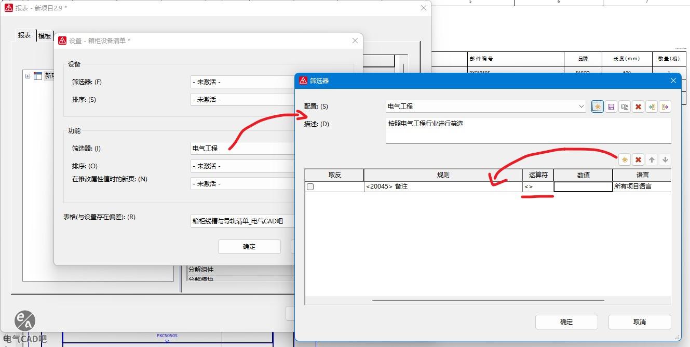Click the 取反 column header
The height and width of the screenshot is (347, 690).
(x=334, y=175)
